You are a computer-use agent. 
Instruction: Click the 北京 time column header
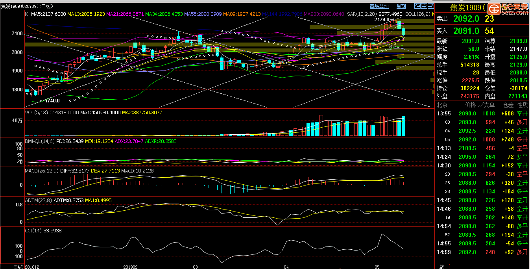pyautogui.click(x=442, y=105)
